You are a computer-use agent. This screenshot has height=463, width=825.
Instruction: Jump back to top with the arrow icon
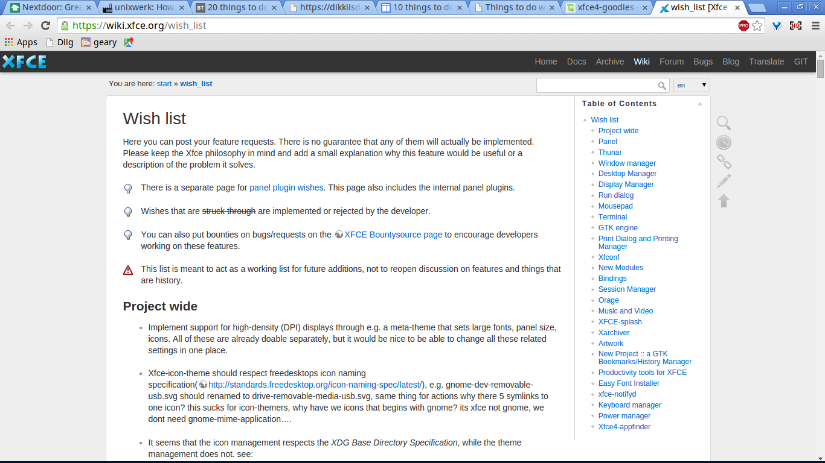[x=724, y=200]
